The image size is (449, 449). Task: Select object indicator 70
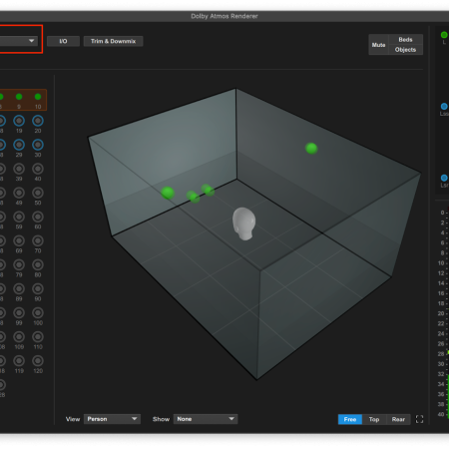pos(38,240)
